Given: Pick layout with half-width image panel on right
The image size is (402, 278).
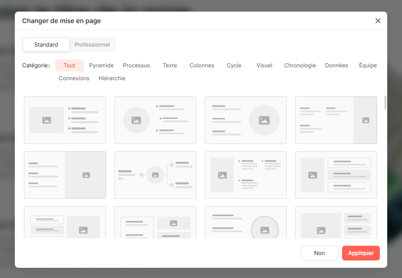Looking at the screenshot, I should pyautogui.click(x=65, y=175).
